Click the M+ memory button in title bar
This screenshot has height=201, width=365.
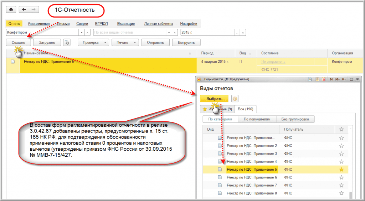337,79
